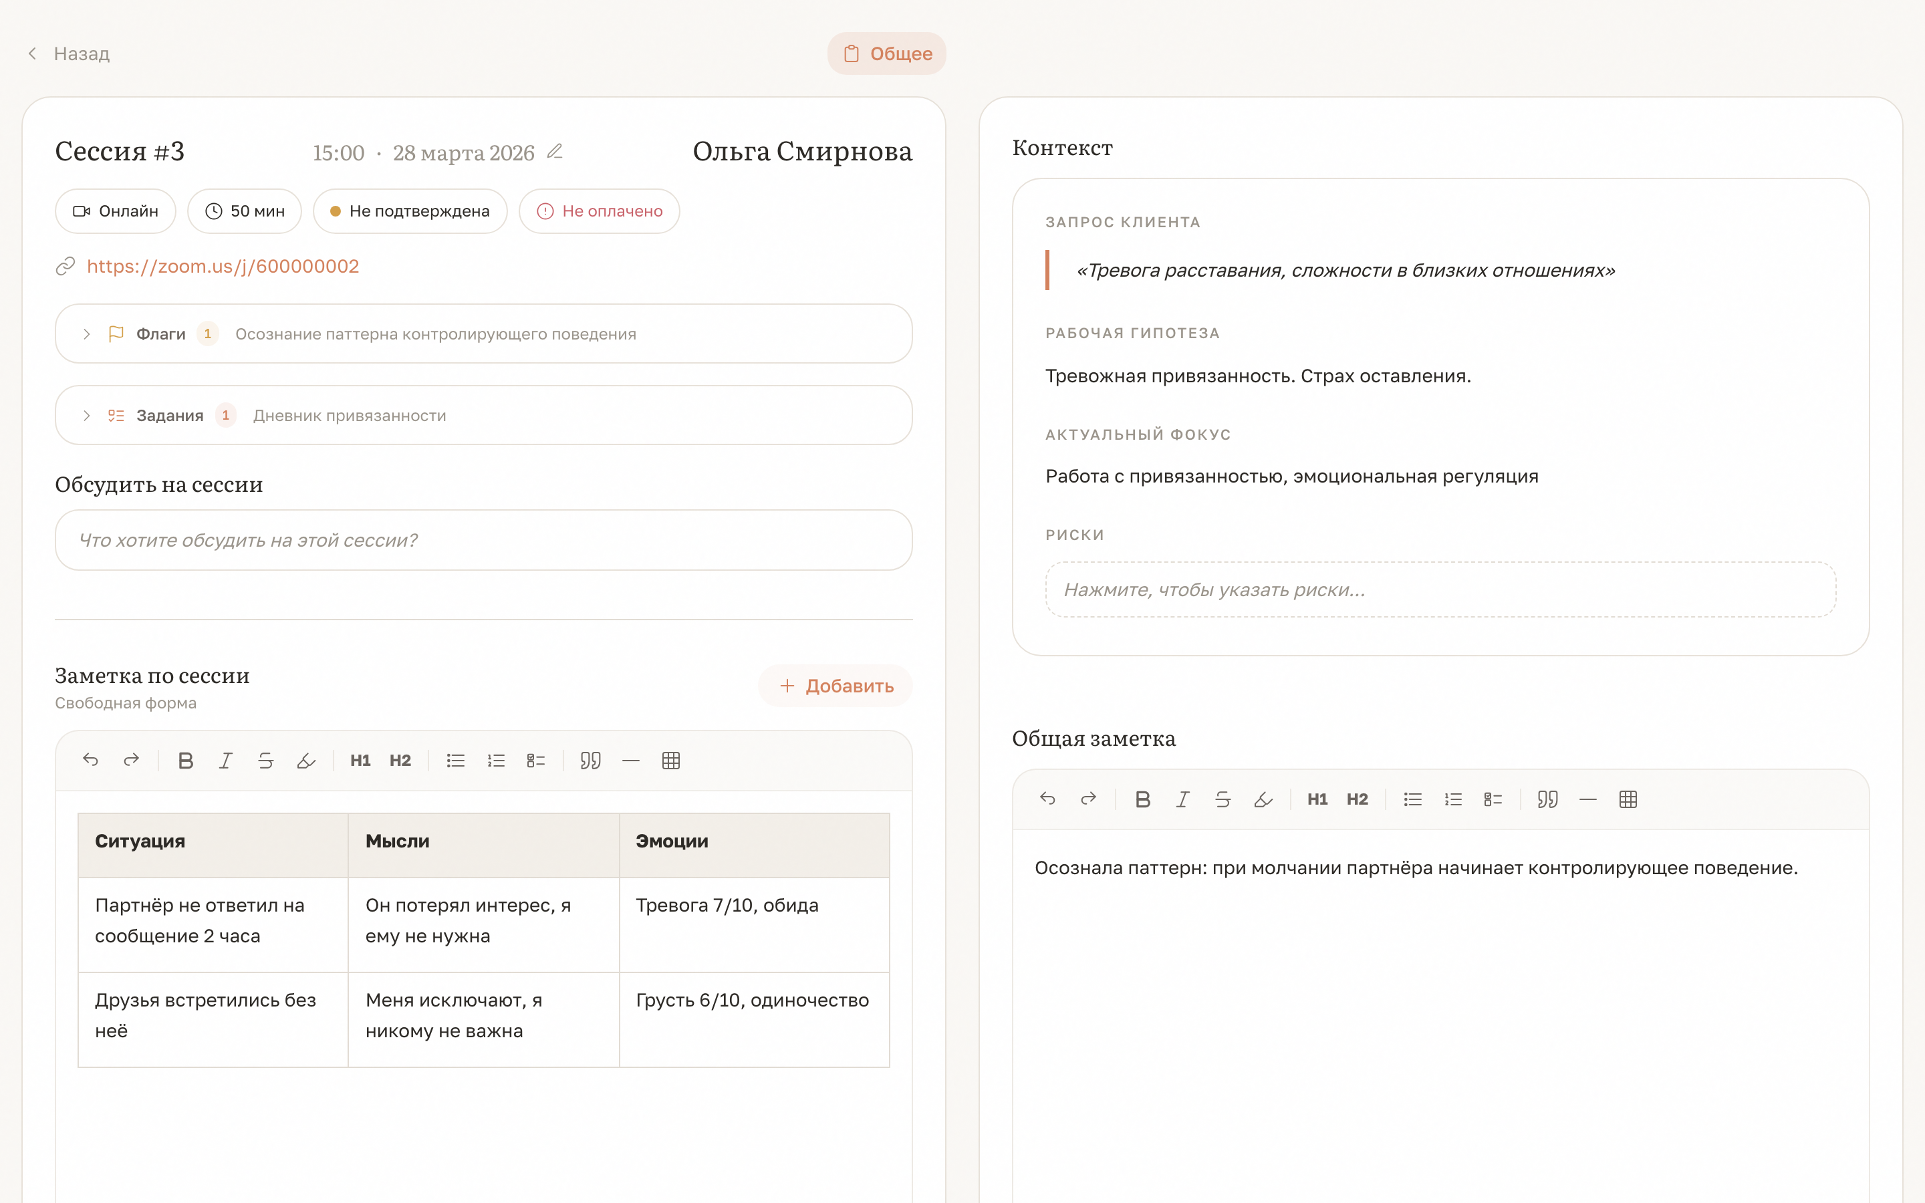Apply H1 heading in the session note

(360, 760)
